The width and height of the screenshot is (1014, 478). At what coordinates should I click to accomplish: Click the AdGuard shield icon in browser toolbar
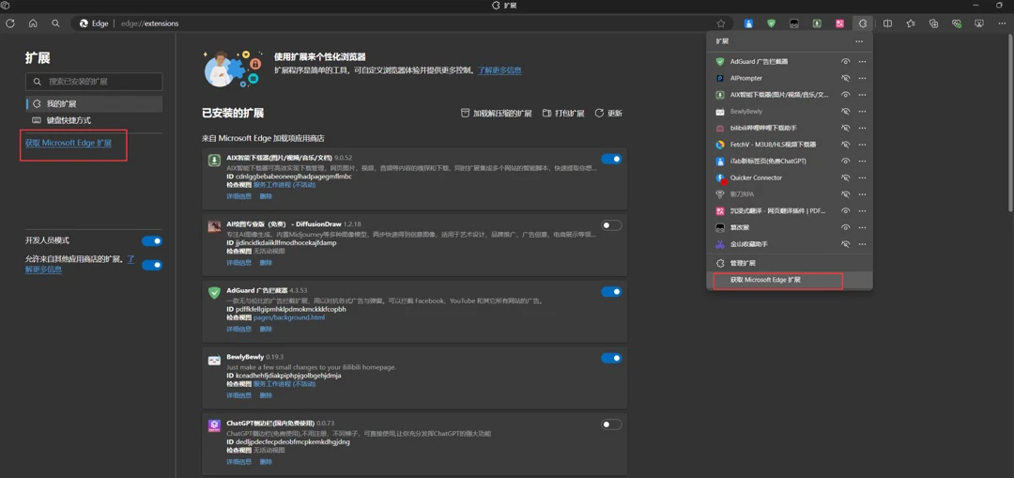coord(771,23)
